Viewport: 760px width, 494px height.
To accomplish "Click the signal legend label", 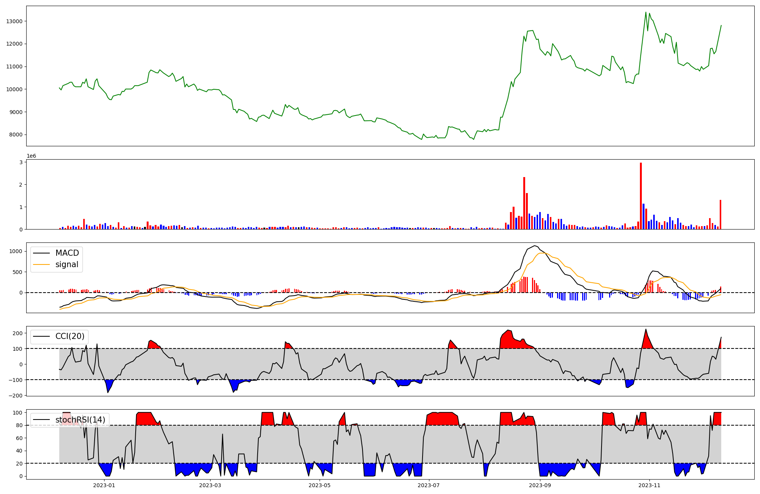I will click(66, 264).
